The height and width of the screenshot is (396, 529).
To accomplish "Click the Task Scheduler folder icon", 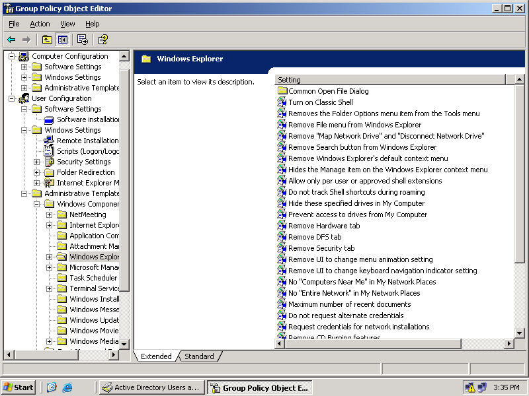I will (x=61, y=278).
